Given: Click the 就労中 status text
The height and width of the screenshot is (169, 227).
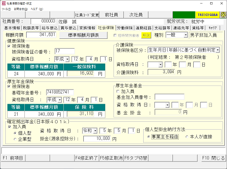Looking at the screenshot, I should [198, 22].
